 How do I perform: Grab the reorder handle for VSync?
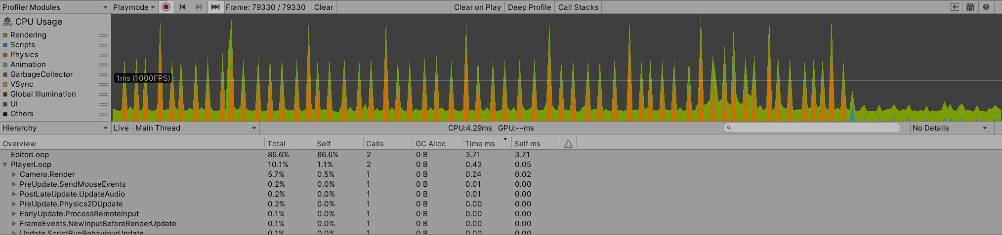click(x=103, y=84)
